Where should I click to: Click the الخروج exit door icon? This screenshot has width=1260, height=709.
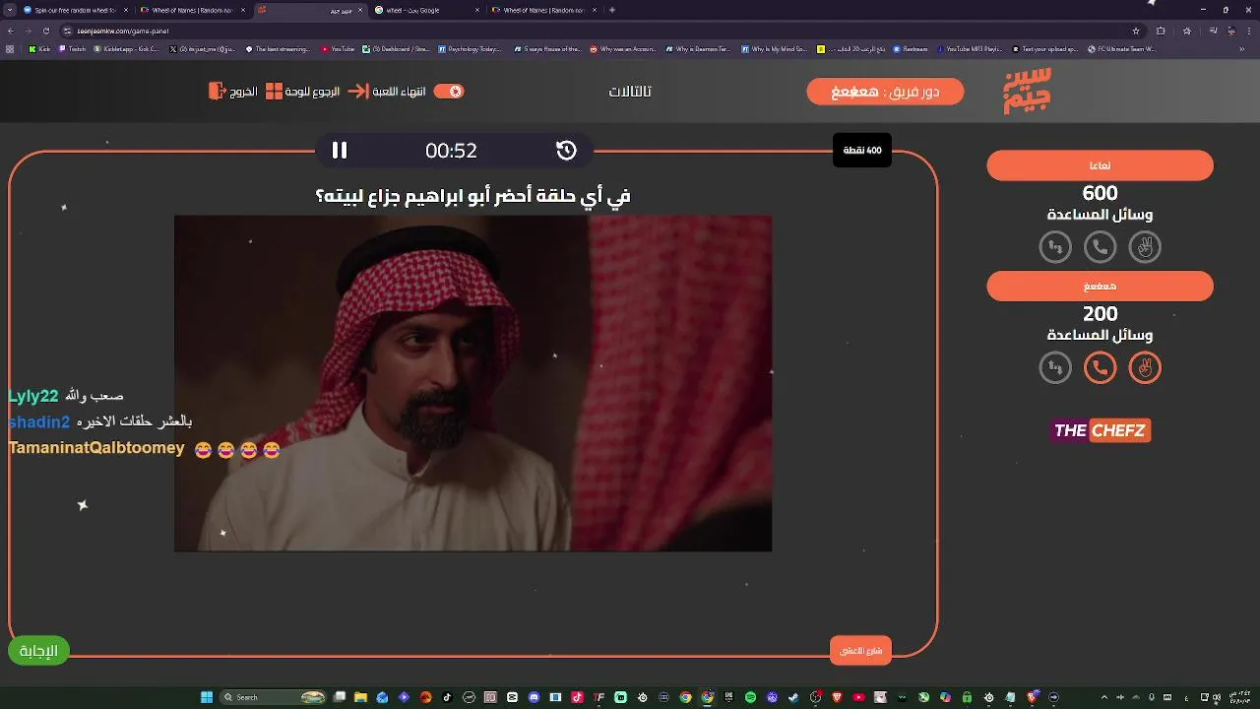(x=218, y=91)
